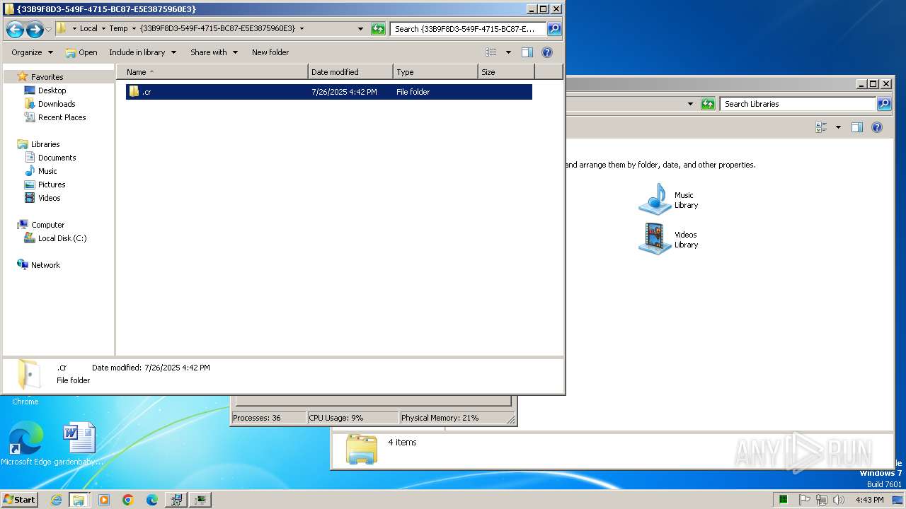Select Temp in the address path
The height and width of the screenshot is (509, 906).
coord(118,28)
